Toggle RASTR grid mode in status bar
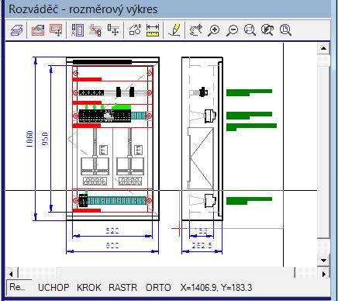338x301 pixels. (122, 288)
